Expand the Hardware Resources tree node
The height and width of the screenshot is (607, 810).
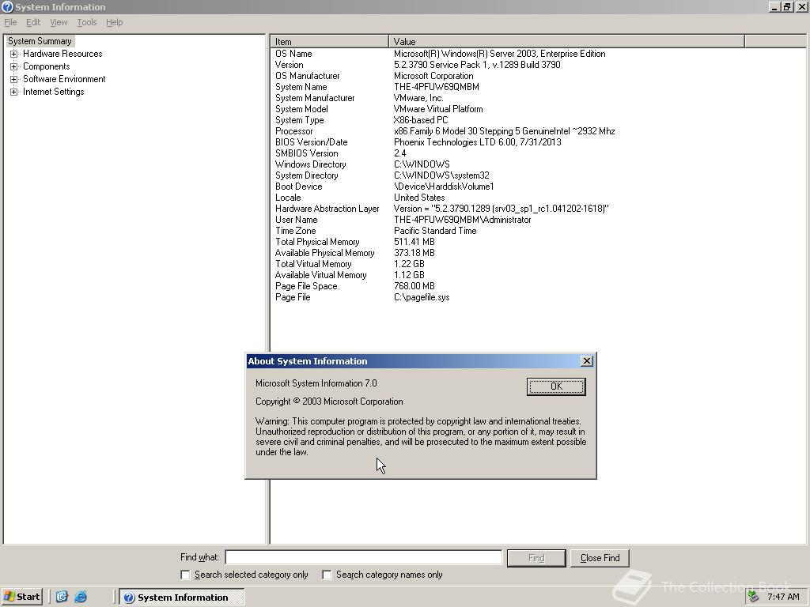tap(14, 54)
